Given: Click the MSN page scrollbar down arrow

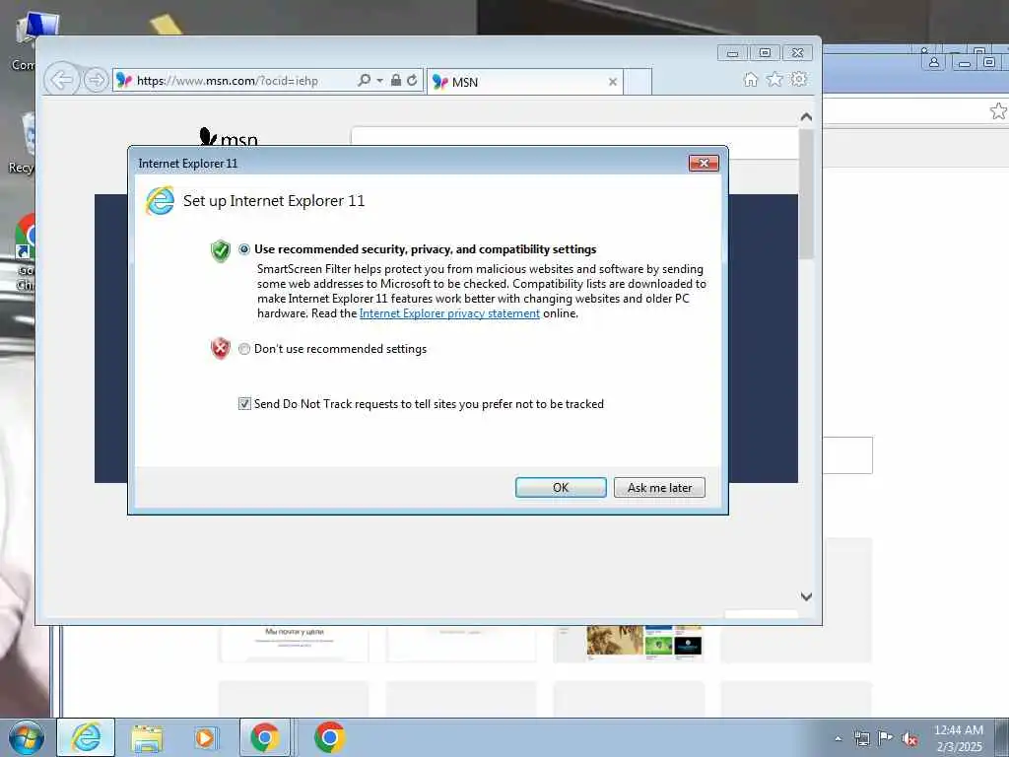Looking at the screenshot, I should click(x=806, y=596).
